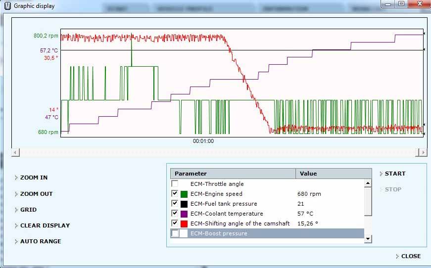Image resolution: width=431 pixels, height=268 pixels.
Task: Toggle the GRID display option
Action: click(x=28, y=210)
